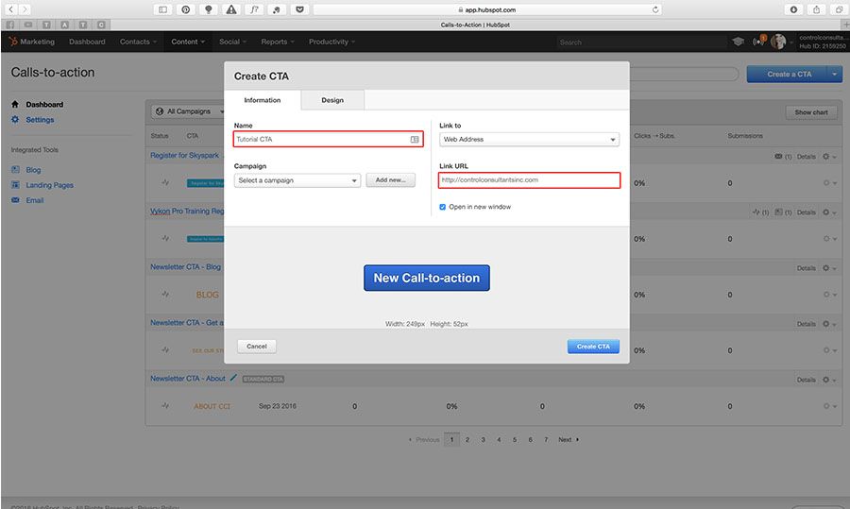Click the 'Sep 23 2016' date cell

[278, 406]
